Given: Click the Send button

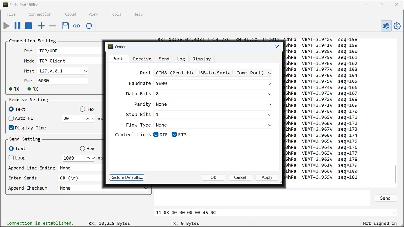Looking at the screenshot, I should [385, 198].
